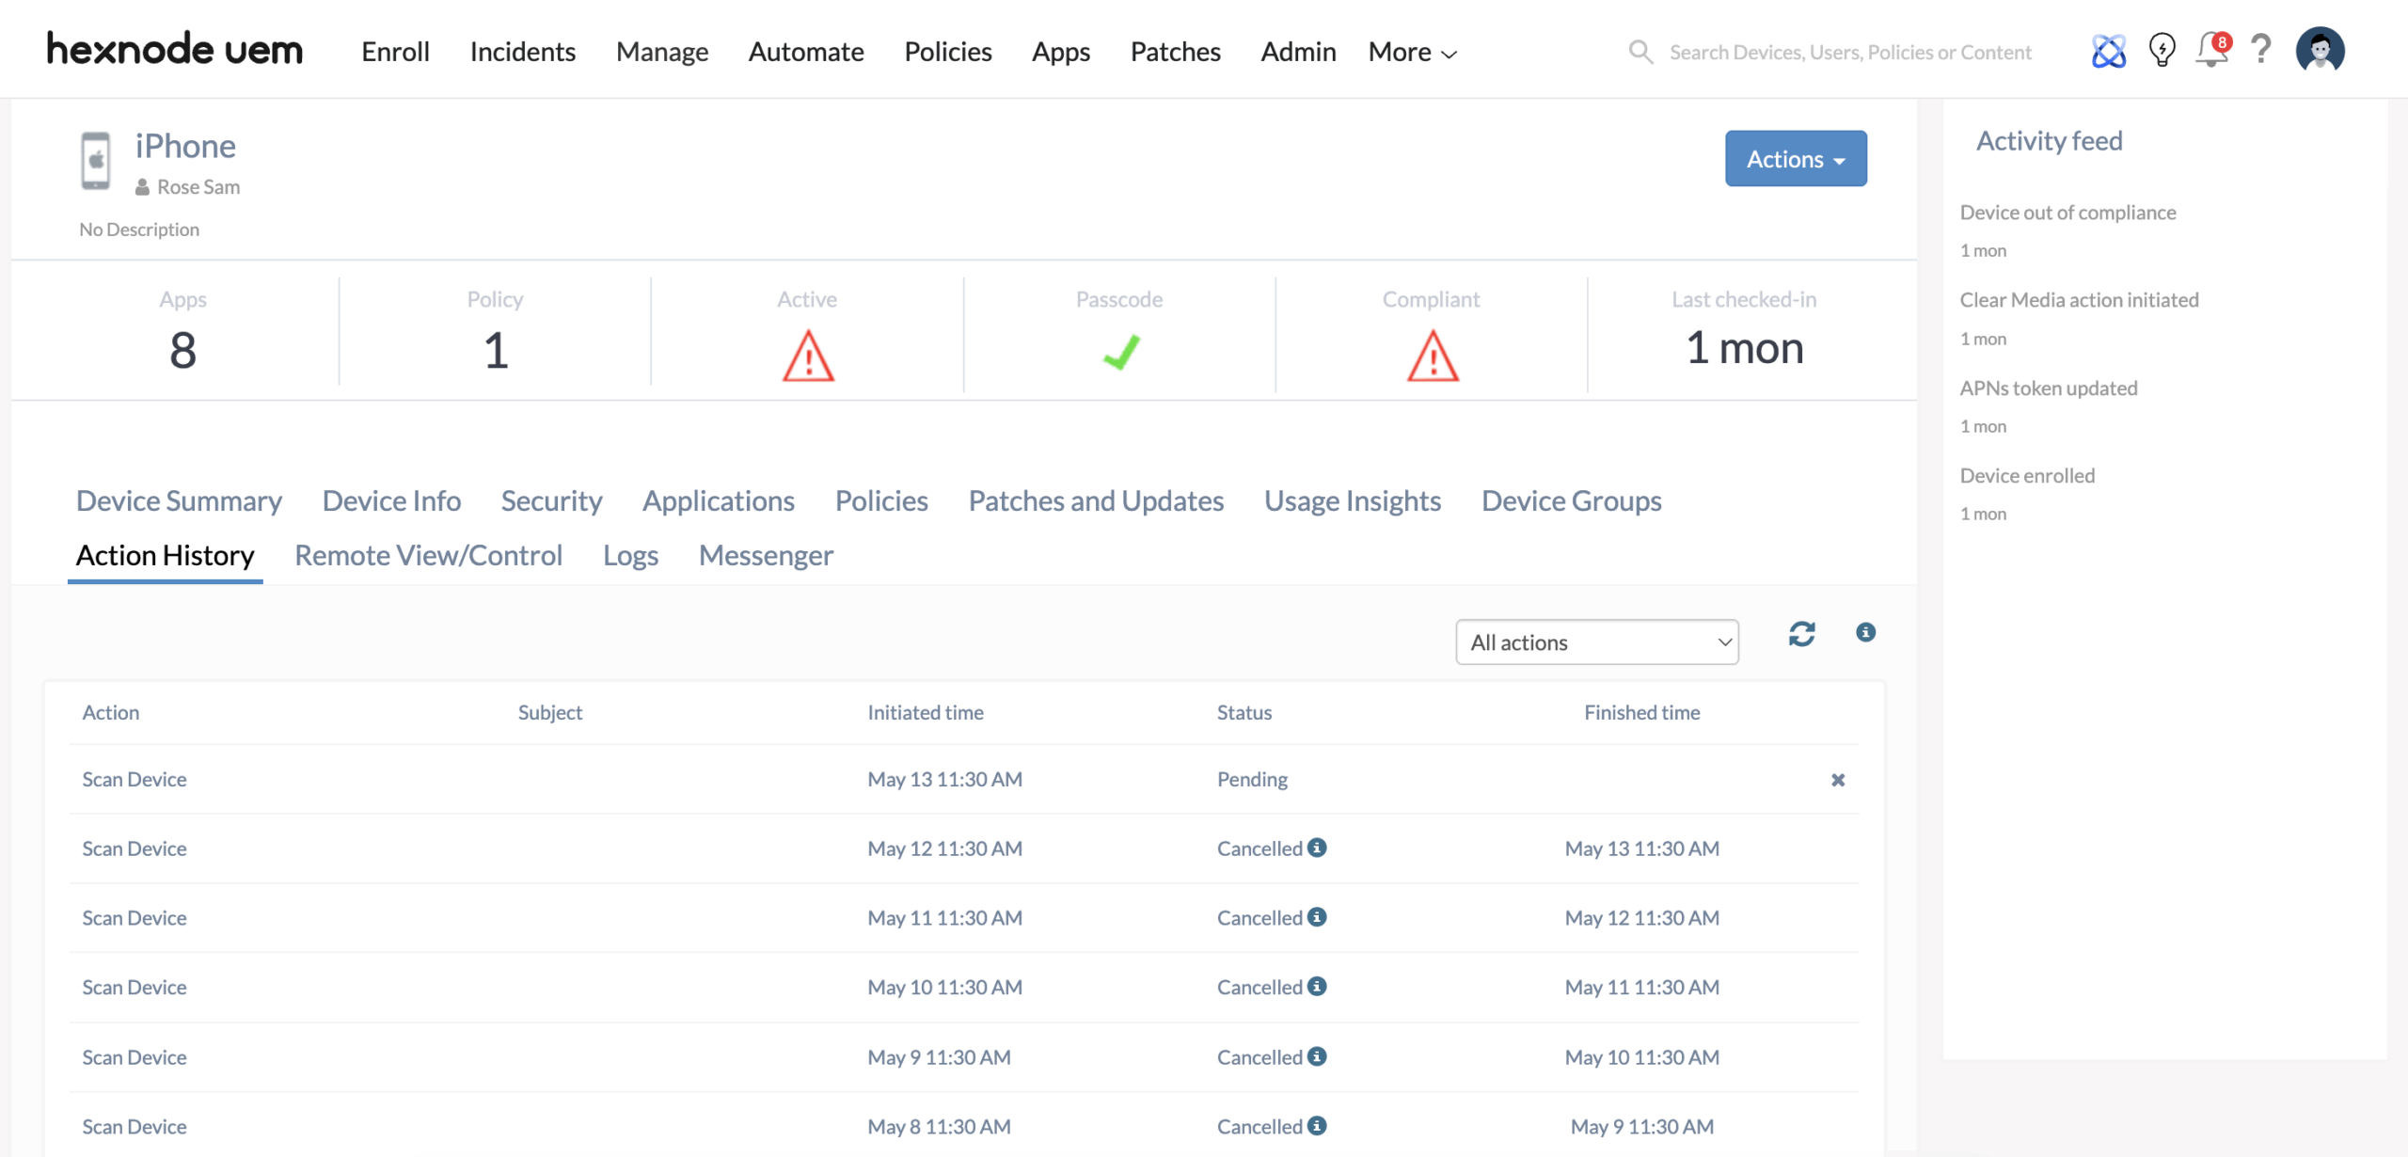This screenshot has width=2408, height=1157.
Task: Click Device enrolled feed entry
Action: click(2027, 476)
